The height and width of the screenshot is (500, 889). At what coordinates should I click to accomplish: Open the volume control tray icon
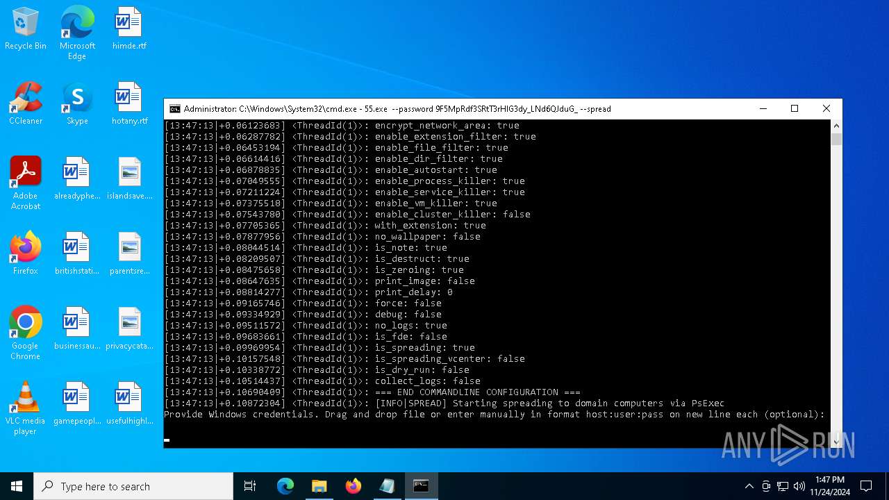799,486
